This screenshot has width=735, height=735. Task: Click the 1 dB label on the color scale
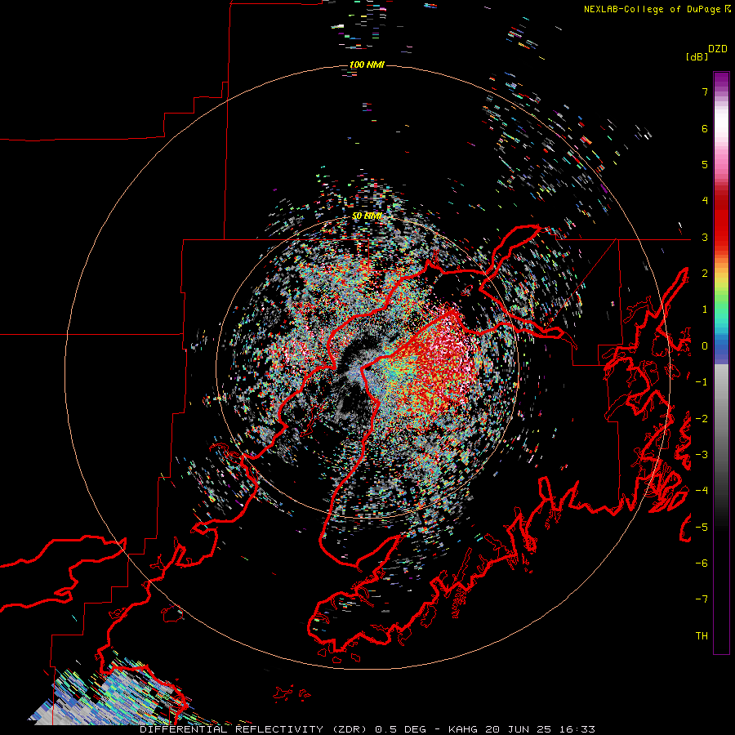[x=705, y=310]
